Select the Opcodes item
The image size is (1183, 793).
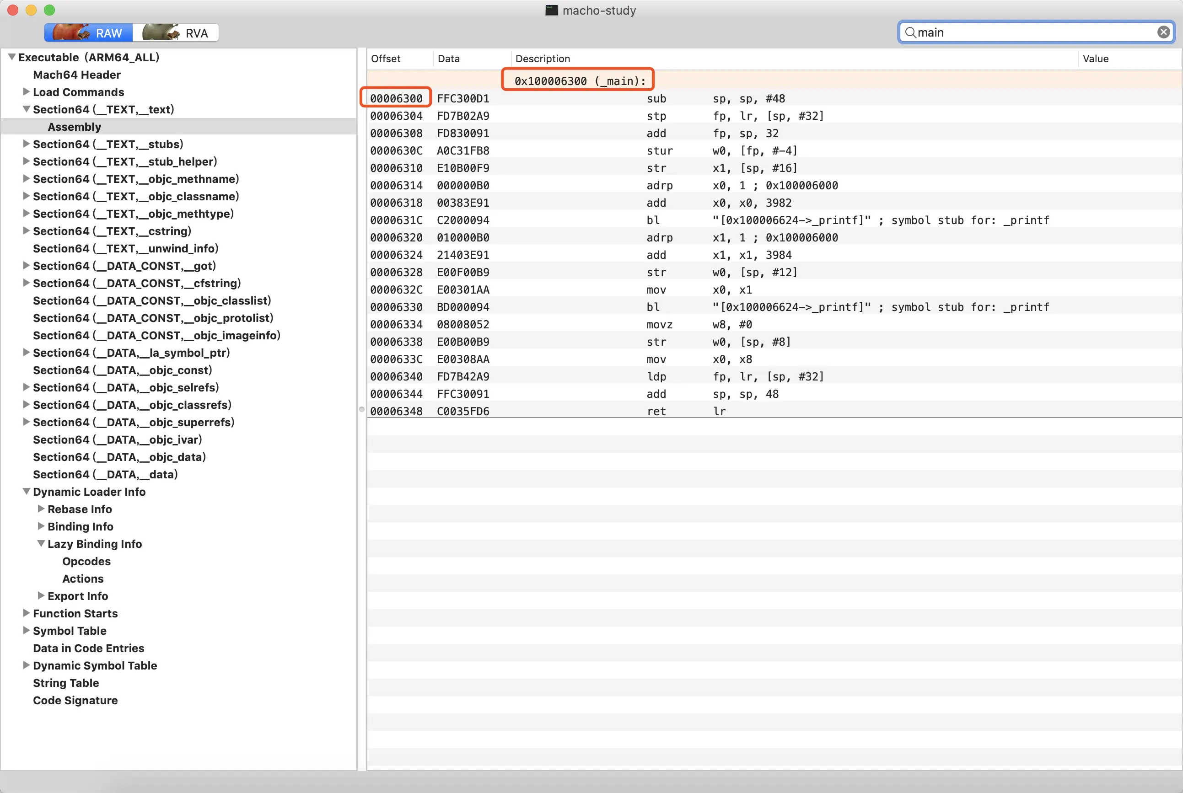[x=86, y=562]
